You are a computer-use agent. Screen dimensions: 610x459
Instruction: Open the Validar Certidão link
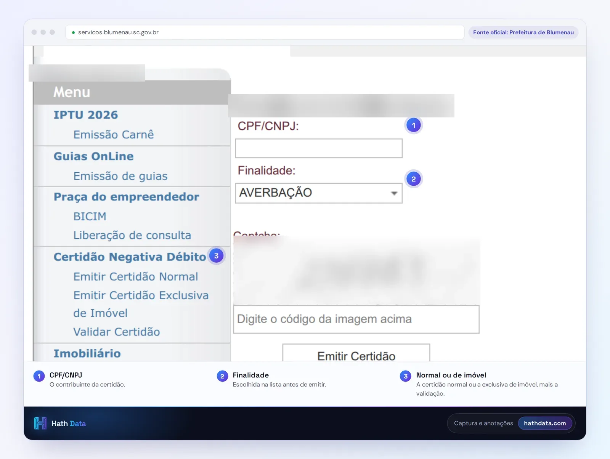[x=117, y=332]
